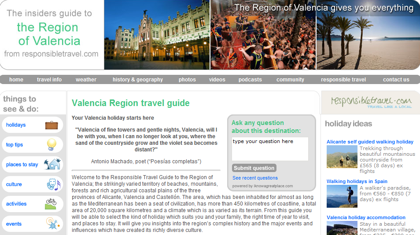This screenshot has height=235, width=420.
Task: Open the videos menu item
Action: (x=217, y=80)
